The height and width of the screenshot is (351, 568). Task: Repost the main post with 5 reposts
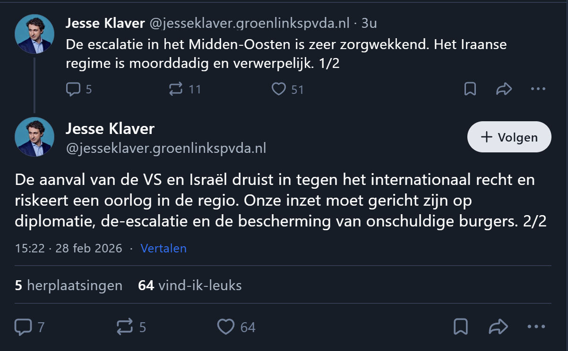(125, 327)
